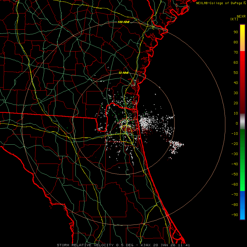Click the Storm Relative Velocity caption at bottom
This screenshot has height=247, width=247.
pos(123,245)
